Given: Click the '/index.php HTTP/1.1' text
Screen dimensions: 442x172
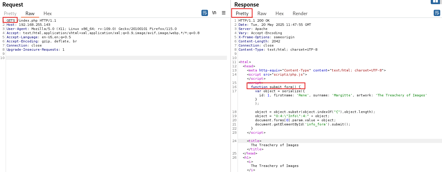Looking at the screenshot, I should coord(37,20).
